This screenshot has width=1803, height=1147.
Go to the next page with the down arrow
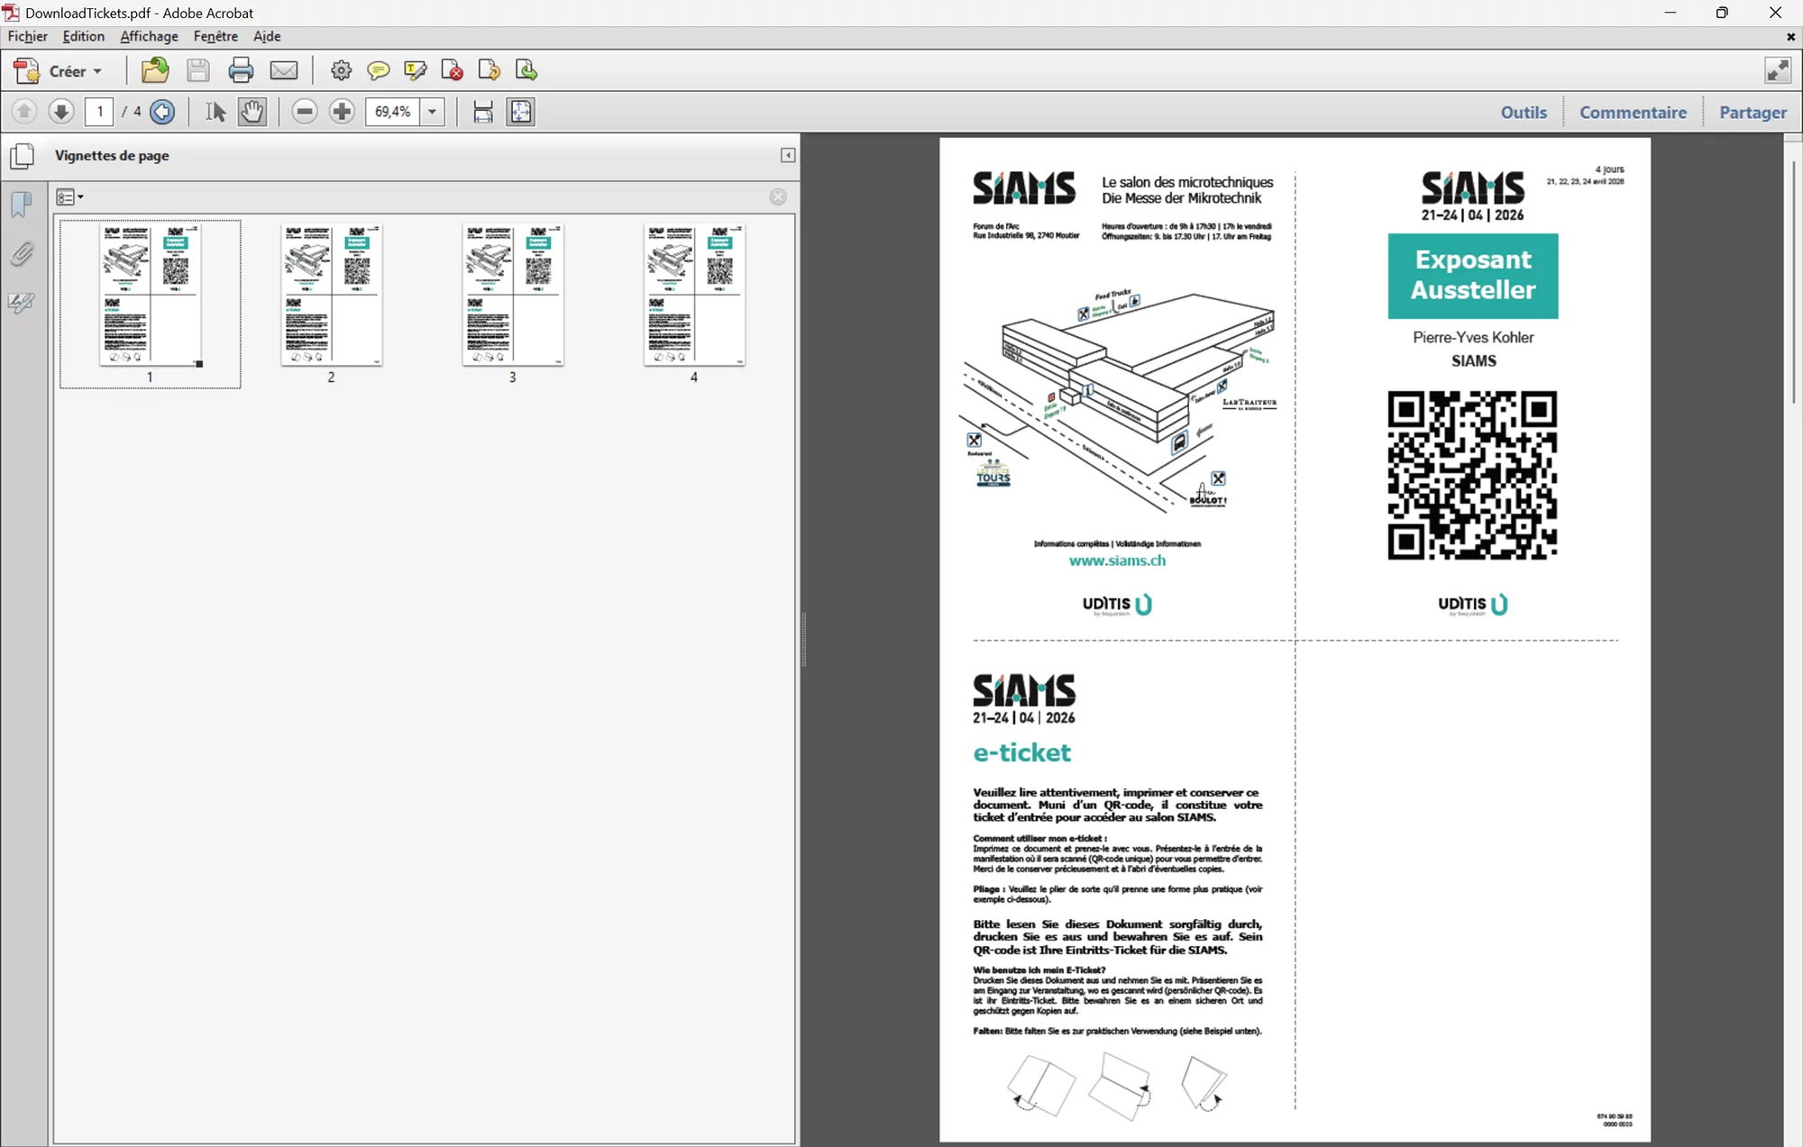pyautogui.click(x=60, y=112)
